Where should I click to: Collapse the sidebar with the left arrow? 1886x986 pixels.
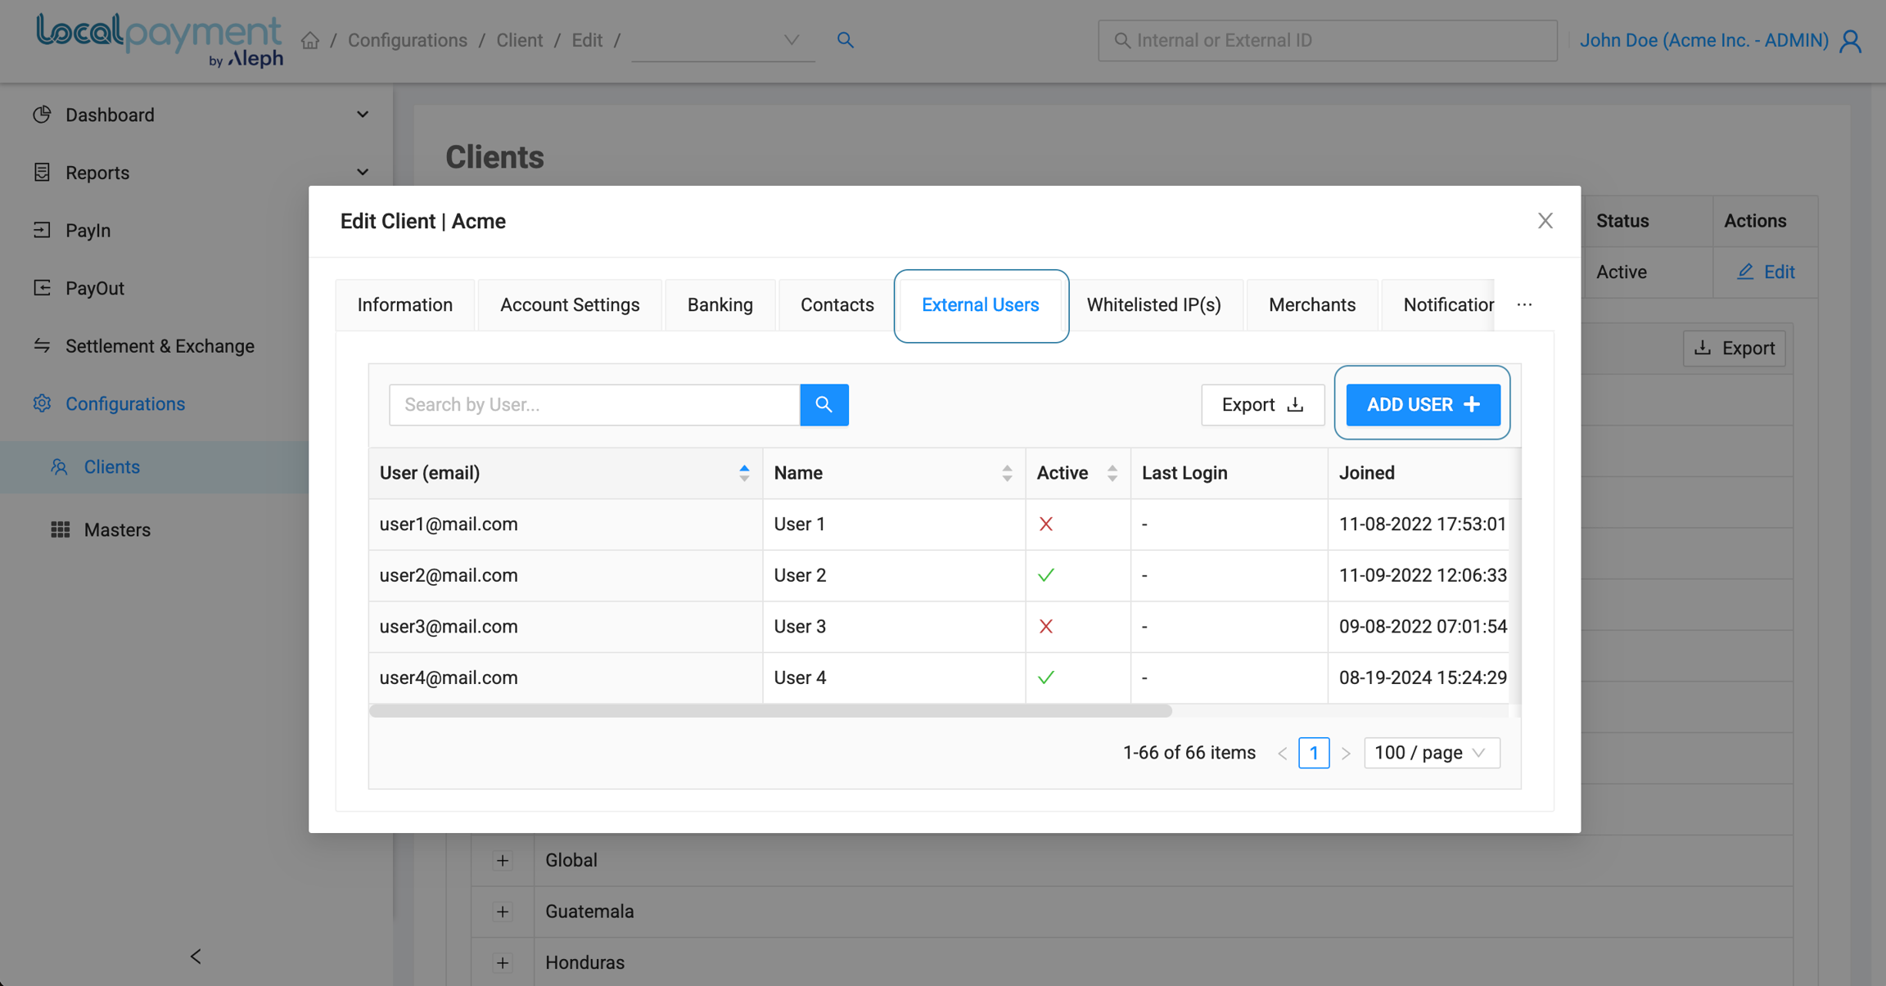pyautogui.click(x=196, y=956)
